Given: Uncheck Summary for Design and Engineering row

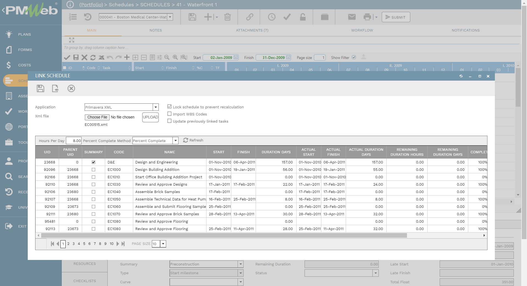Looking at the screenshot, I should pyautogui.click(x=93, y=162).
